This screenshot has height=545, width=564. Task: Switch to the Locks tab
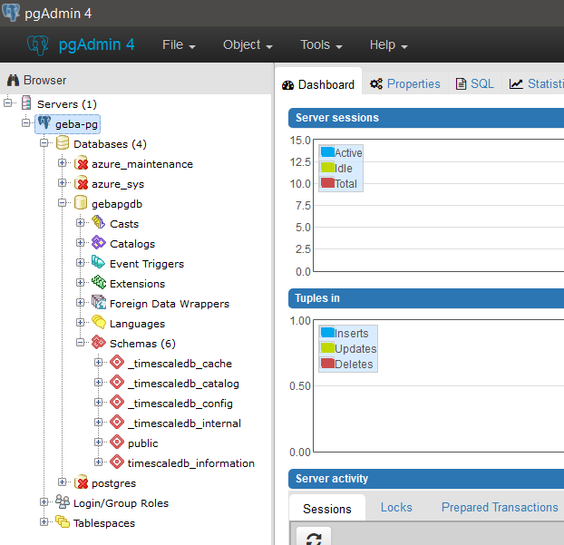[x=396, y=508]
